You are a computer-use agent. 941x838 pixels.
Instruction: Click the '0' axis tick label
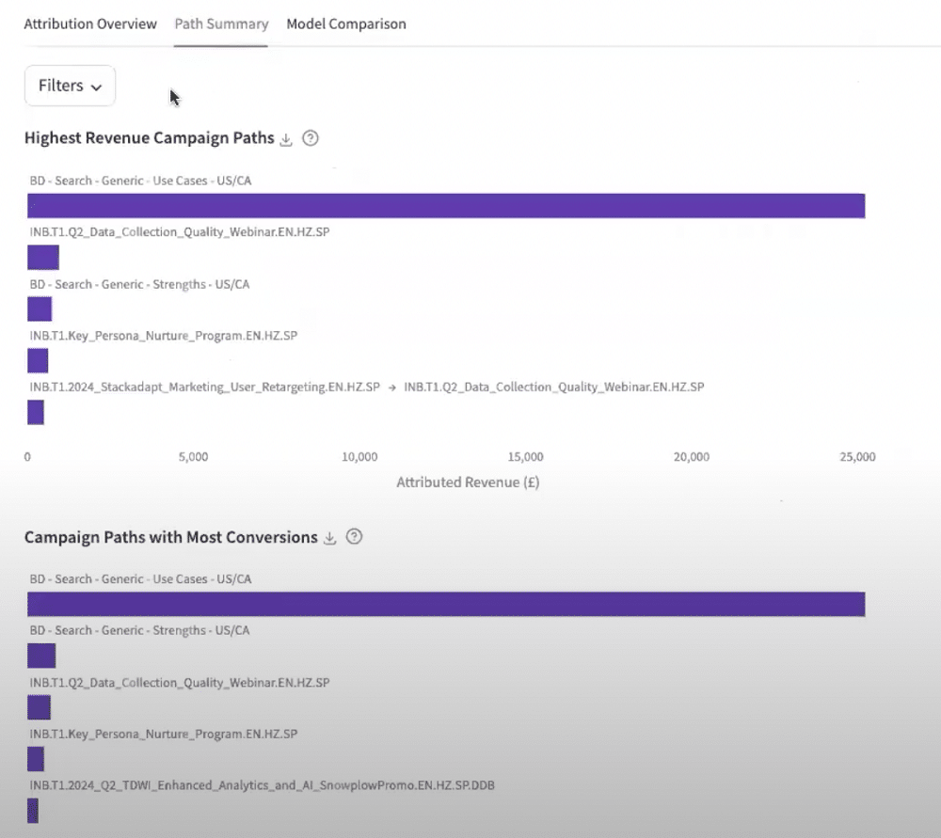(x=27, y=457)
